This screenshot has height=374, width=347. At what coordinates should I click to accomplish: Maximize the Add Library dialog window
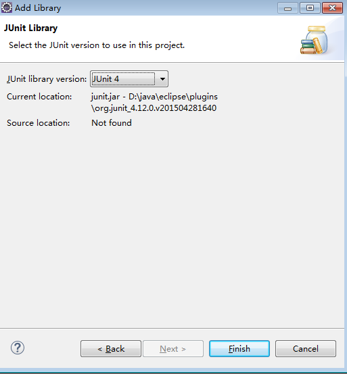pos(310,8)
